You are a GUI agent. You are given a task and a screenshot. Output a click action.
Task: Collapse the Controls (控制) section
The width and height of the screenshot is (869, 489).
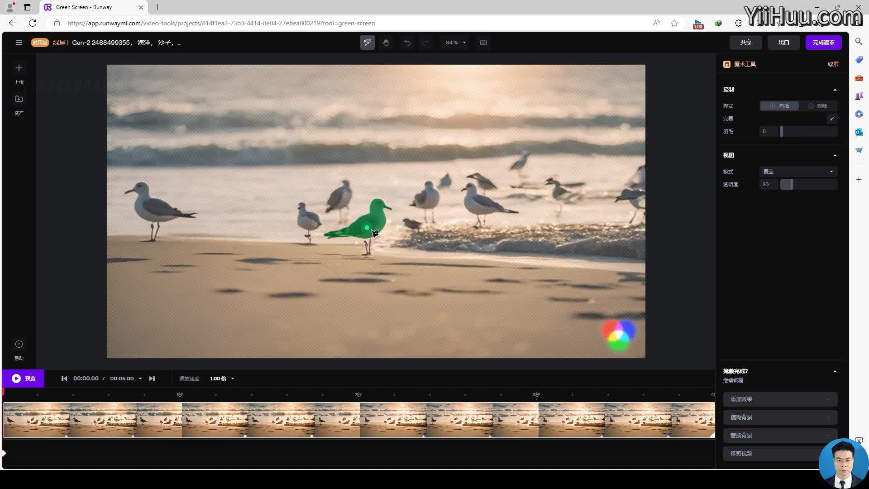point(835,90)
